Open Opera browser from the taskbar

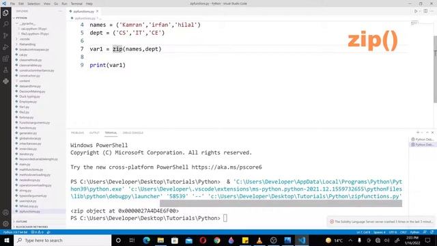pos(203,240)
